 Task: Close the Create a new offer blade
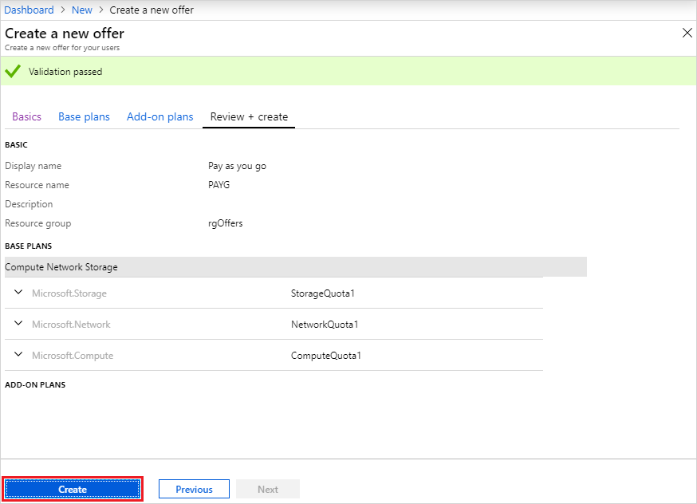687,33
